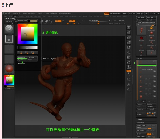
Task: Activate the Move view icon in right shelf
Action: pos(129,57)
